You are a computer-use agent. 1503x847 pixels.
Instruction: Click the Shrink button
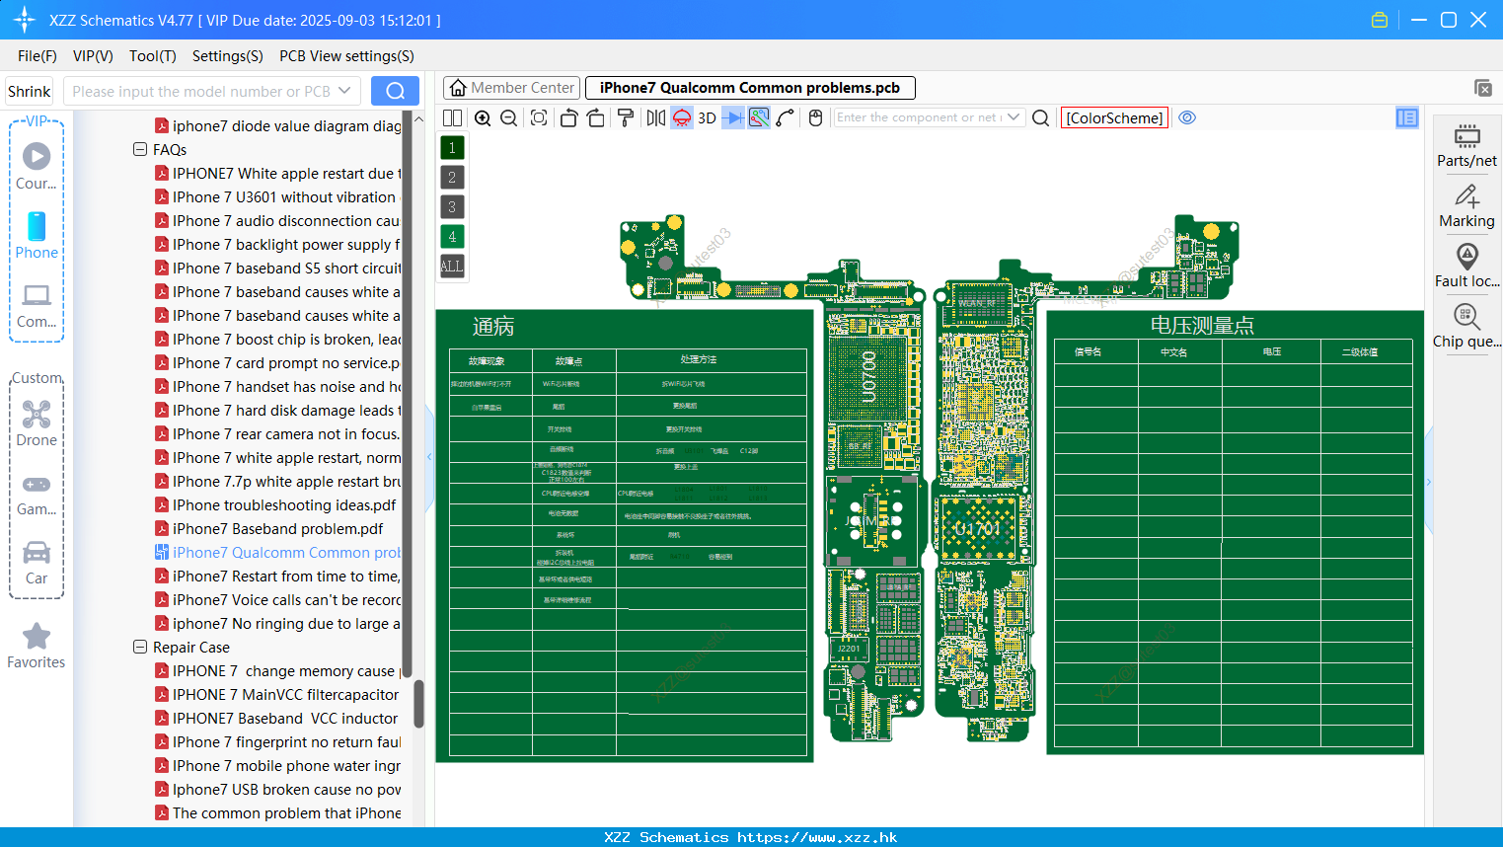tap(29, 91)
